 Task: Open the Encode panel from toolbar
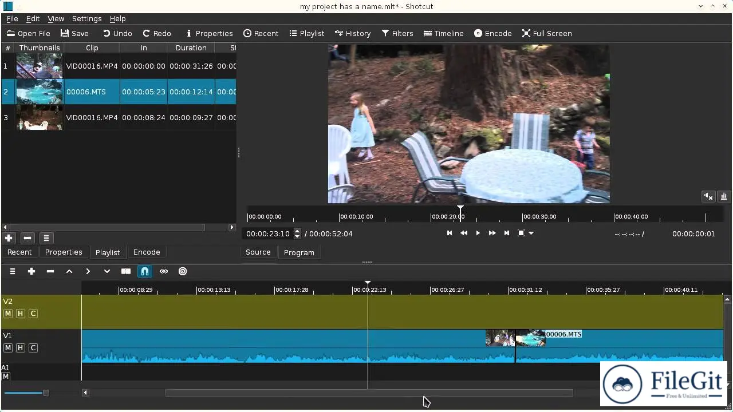[493, 33]
